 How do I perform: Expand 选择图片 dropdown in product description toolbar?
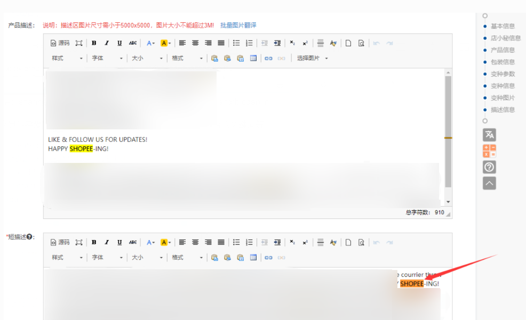[x=312, y=59]
